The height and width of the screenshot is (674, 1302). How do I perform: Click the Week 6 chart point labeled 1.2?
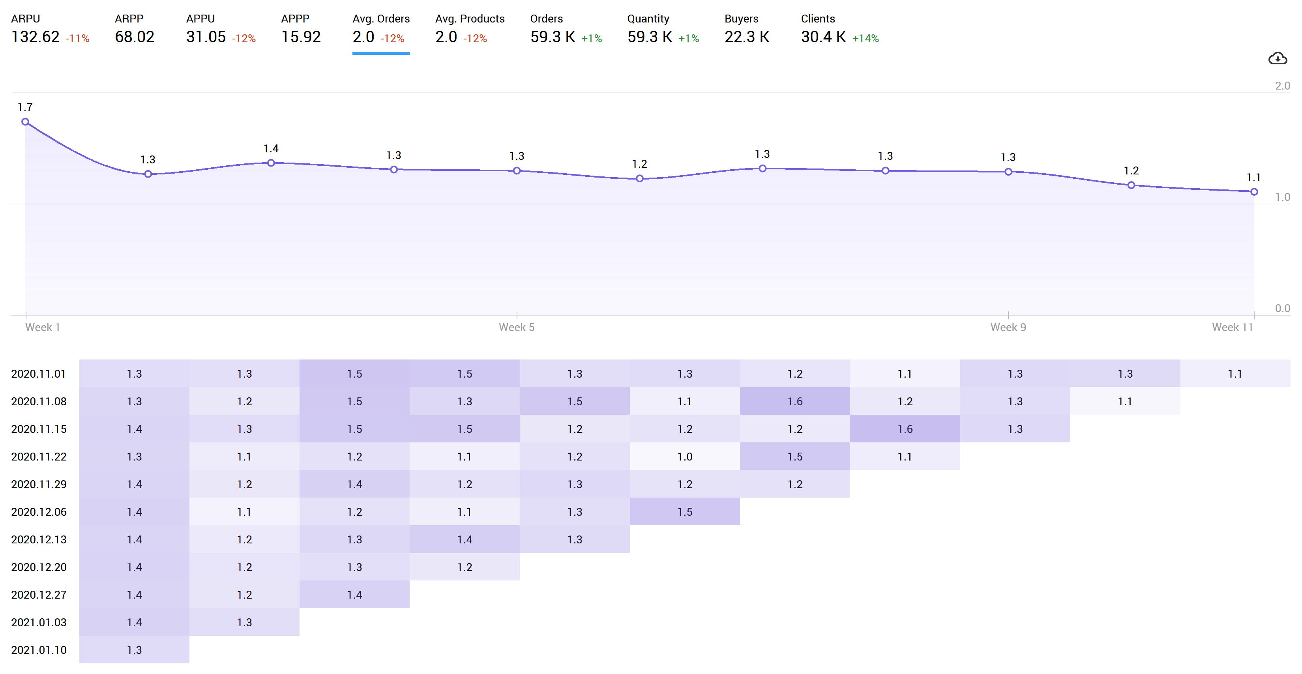click(x=639, y=178)
